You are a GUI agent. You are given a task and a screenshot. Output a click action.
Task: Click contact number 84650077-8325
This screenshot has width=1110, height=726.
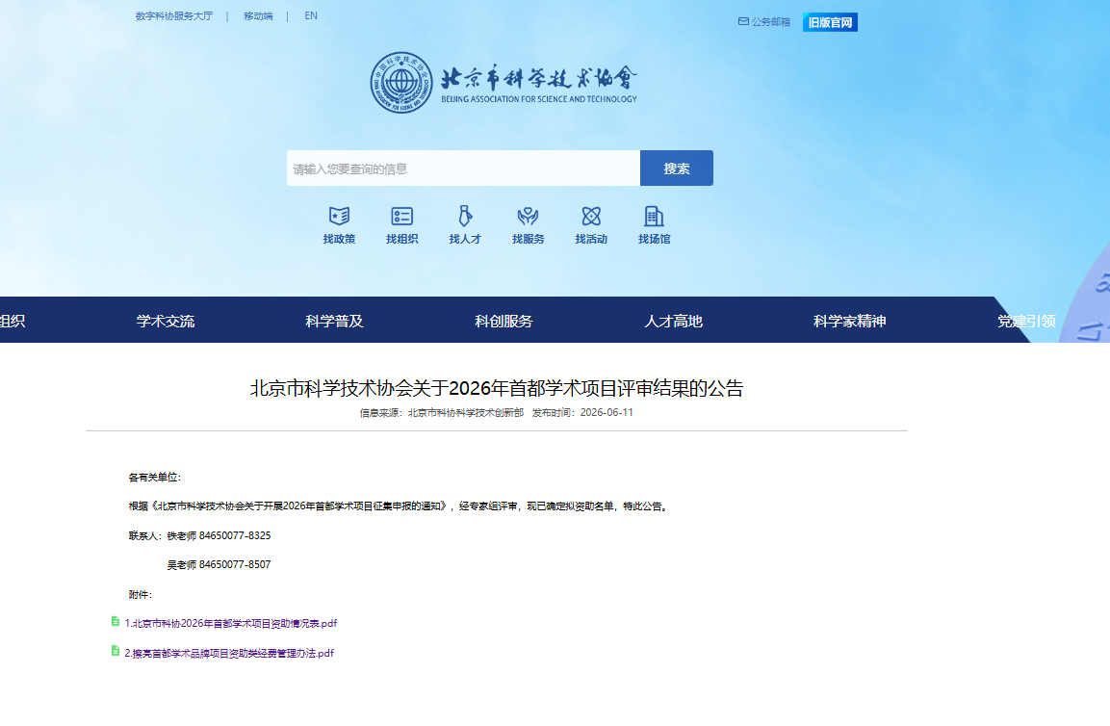235,535
